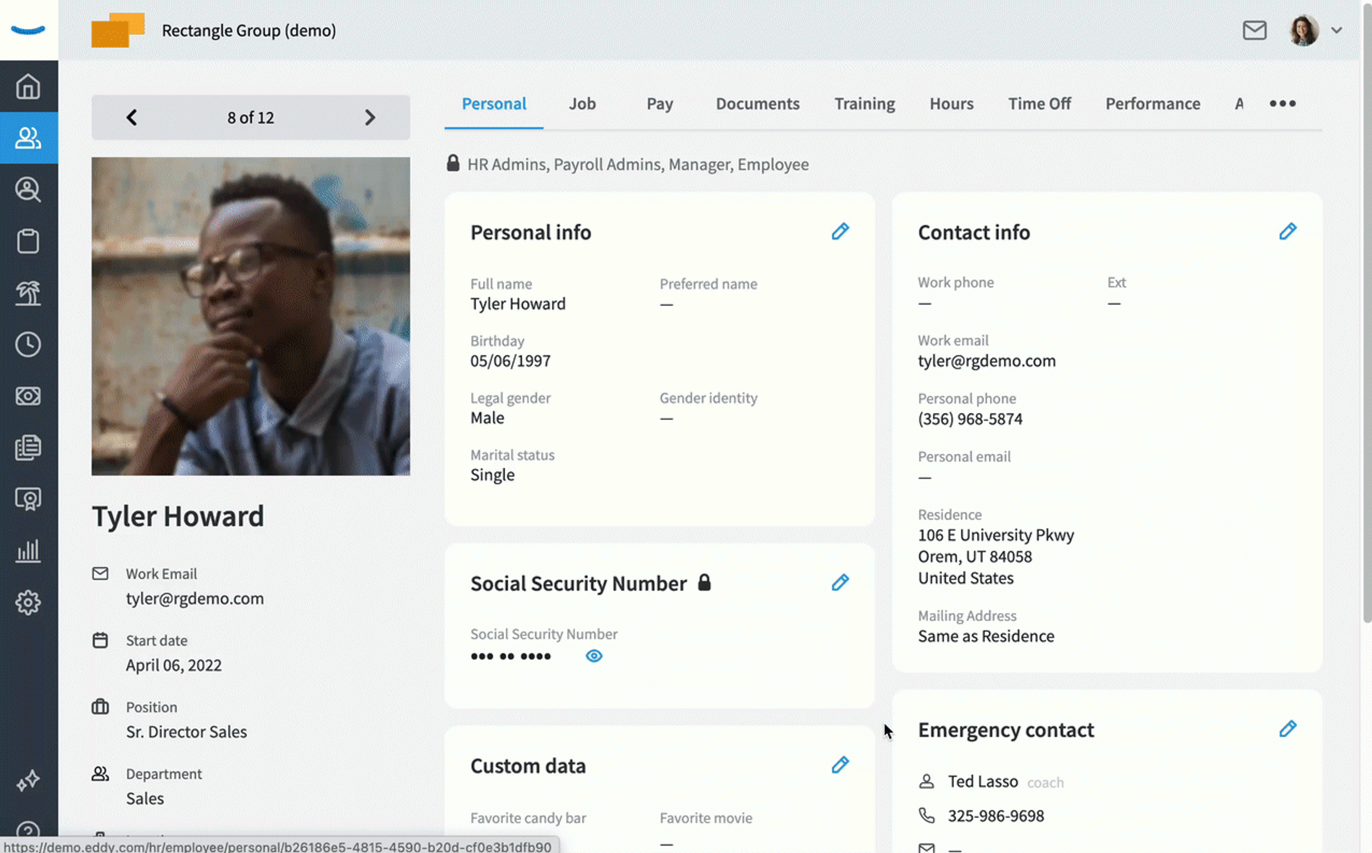
Task: Expand the account menu chevron
Action: click(1337, 30)
